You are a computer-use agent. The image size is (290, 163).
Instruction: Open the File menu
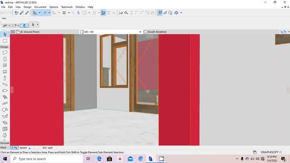[x=3, y=7]
